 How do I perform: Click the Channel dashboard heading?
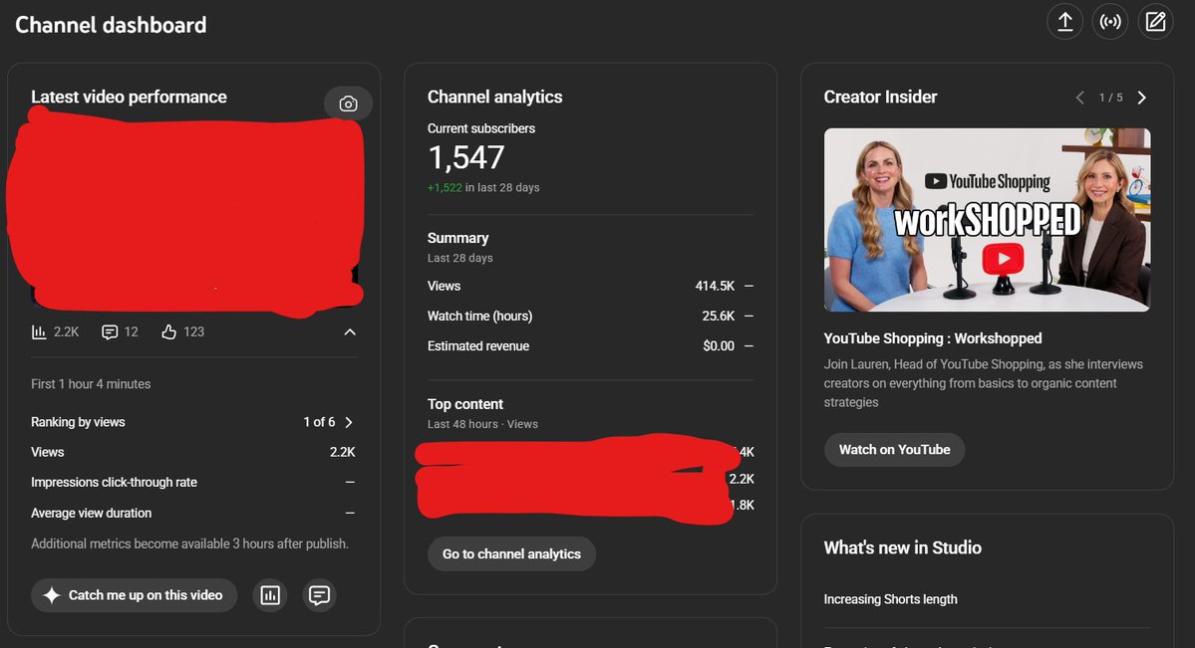[111, 25]
